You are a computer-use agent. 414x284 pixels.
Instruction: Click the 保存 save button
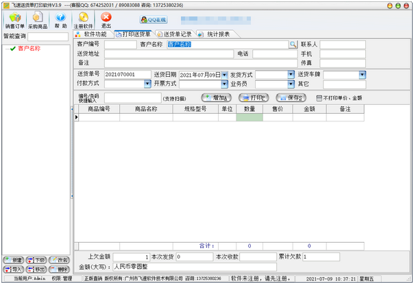tap(291, 97)
